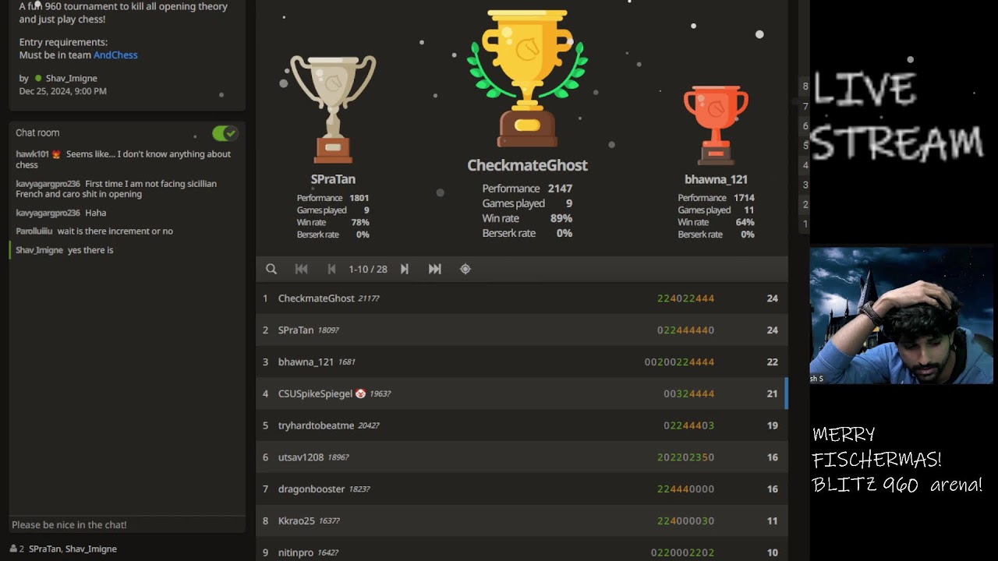Click the bronze trophy for bhawna_121

point(716,125)
